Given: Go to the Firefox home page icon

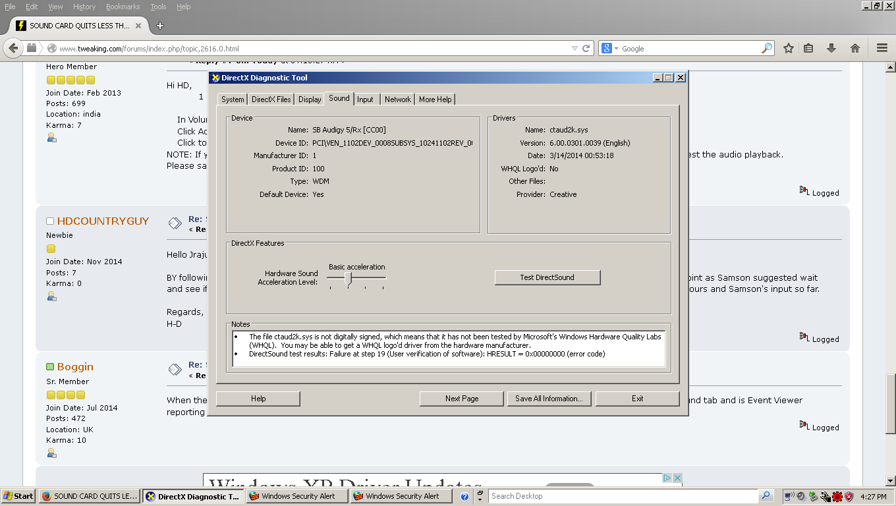Looking at the screenshot, I should pyautogui.click(x=854, y=48).
